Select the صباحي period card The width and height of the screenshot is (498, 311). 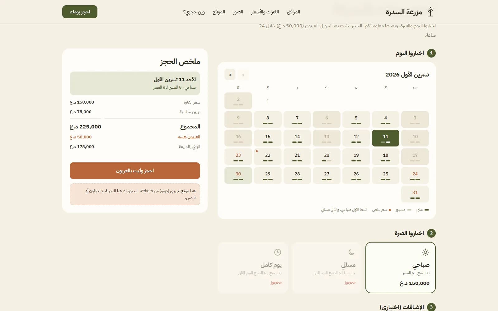pos(400,267)
